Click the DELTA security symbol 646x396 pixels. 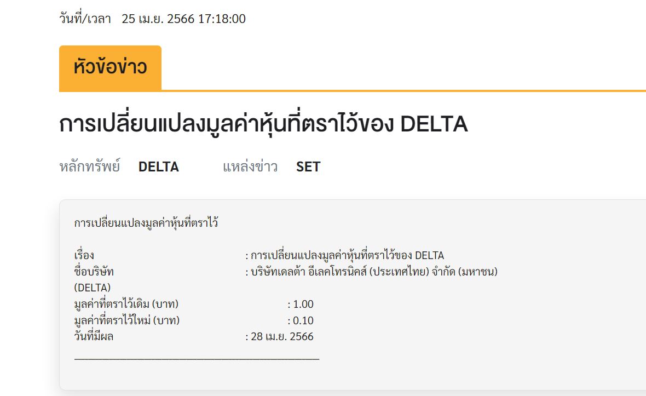159,167
